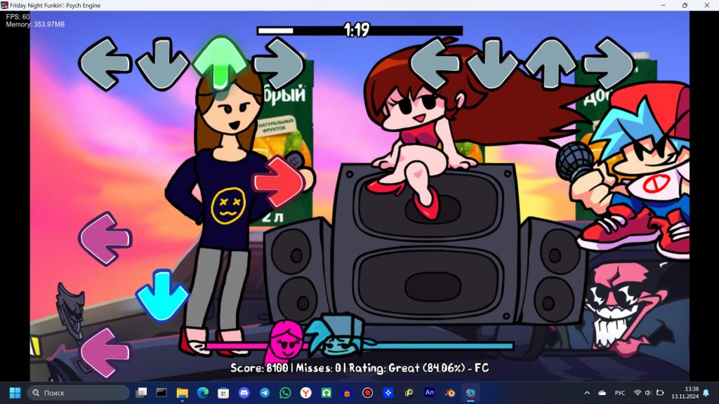Open WhatsApp from the taskbar
Viewport: 719px width, 404px height.
[x=285, y=393]
